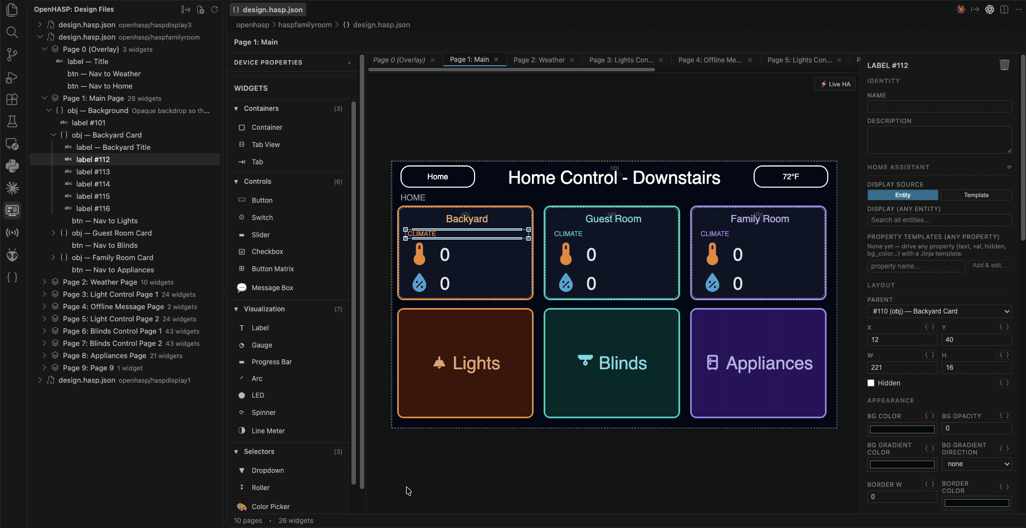This screenshot has height=528, width=1026.
Task: Open the Parent dropdown
Action: [940, 311]
